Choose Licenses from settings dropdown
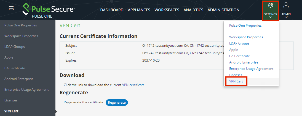 tap(236, 75)
